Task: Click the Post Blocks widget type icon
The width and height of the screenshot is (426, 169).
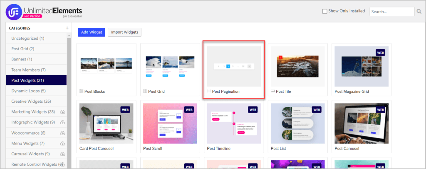Action: (81, 92)
